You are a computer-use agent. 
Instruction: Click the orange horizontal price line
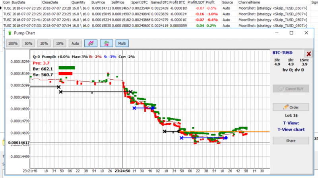[x=225, y=132]
